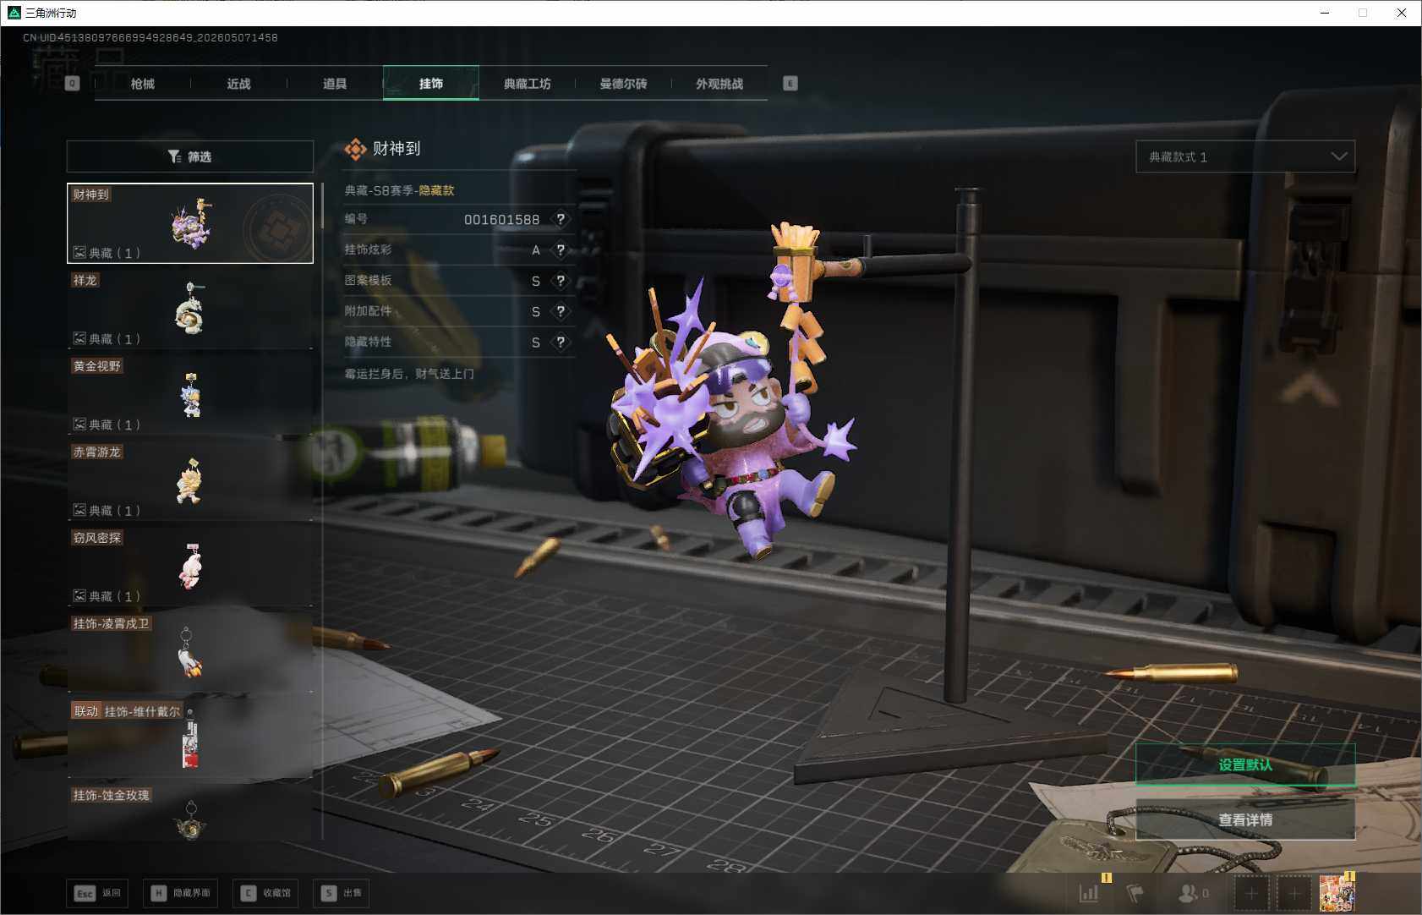The image size is (1422, 915).
Task: Show help for 挂饰炫彩 rating
Action: (x=561, y=249)
